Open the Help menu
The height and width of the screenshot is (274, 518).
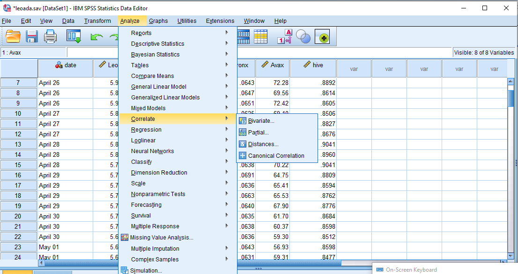click(280, 21)
